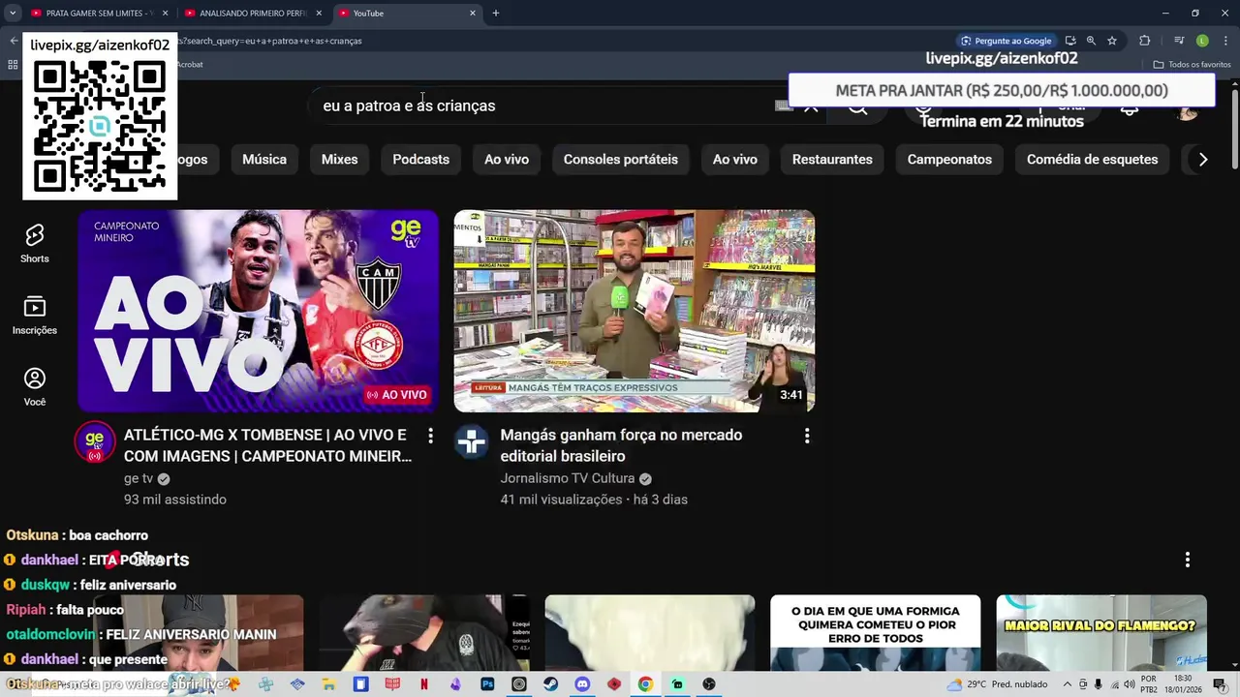The image size is (1240, 697).
Task: Open volume control in system tray
Action: click(1129, 684)
